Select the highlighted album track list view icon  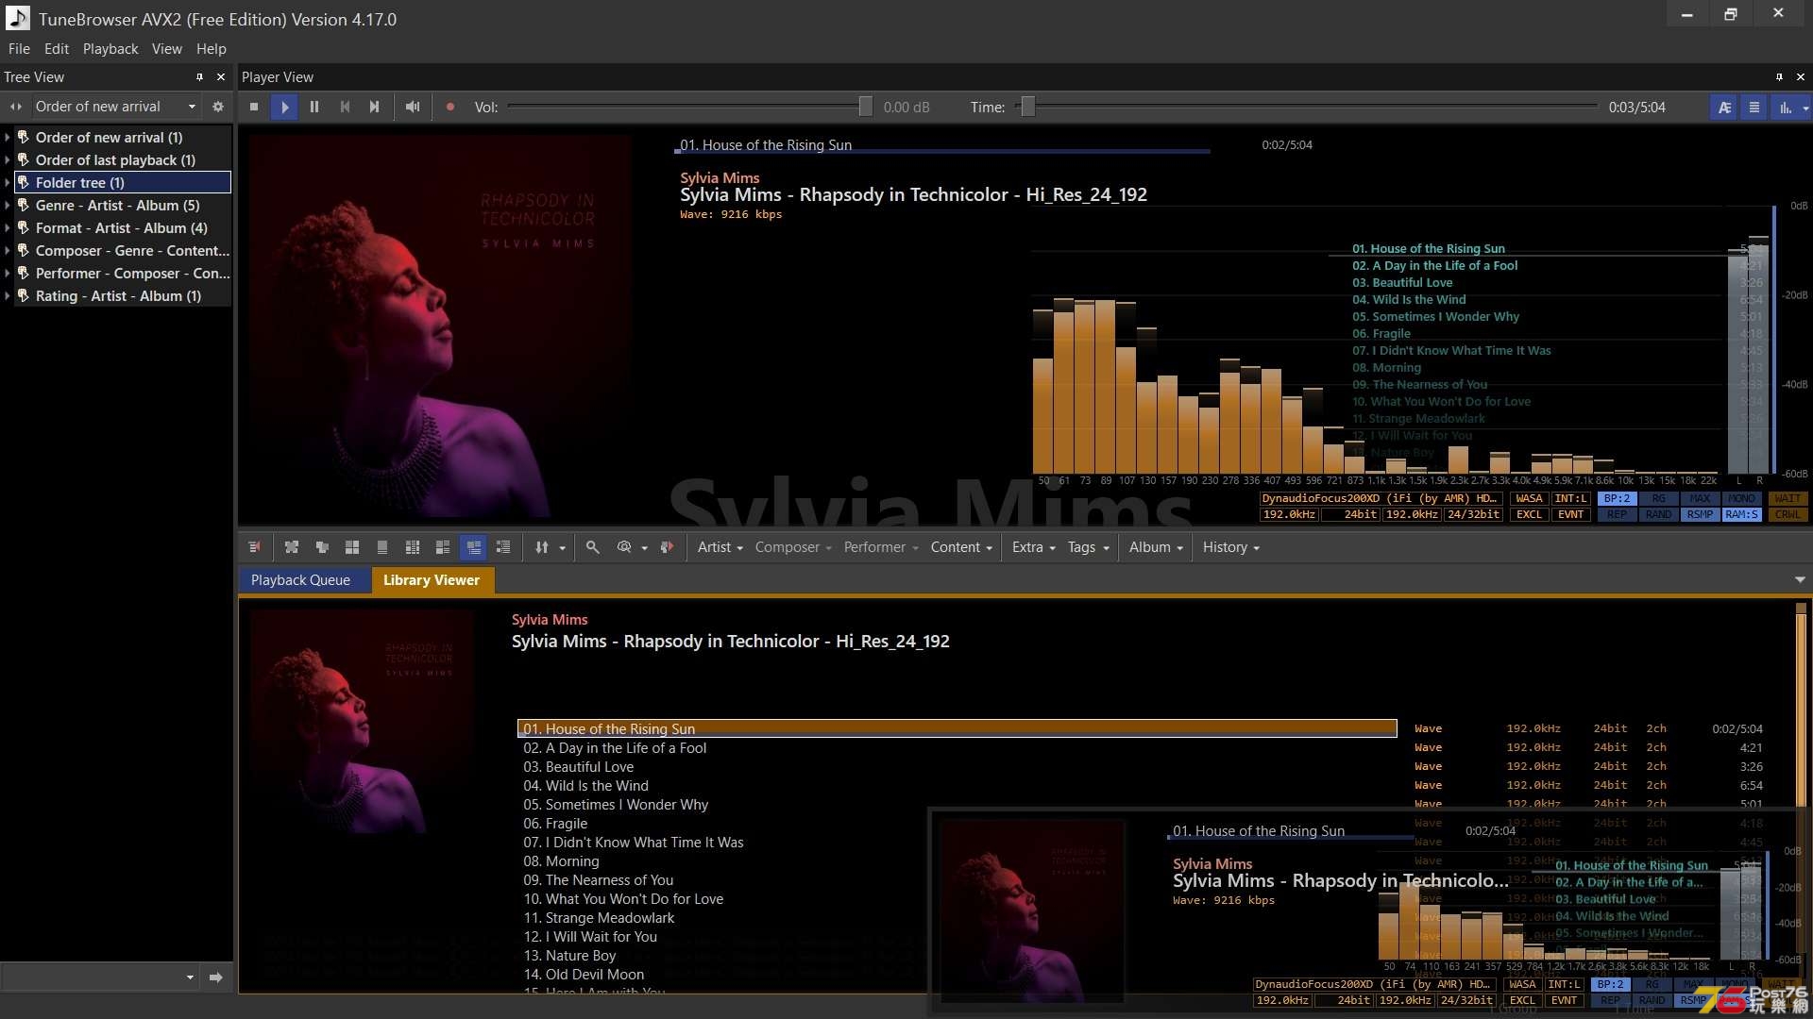click(474, 547)
